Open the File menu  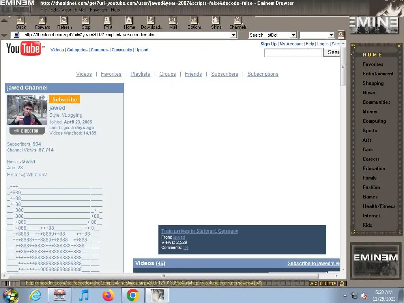click(x=43, y=10)
